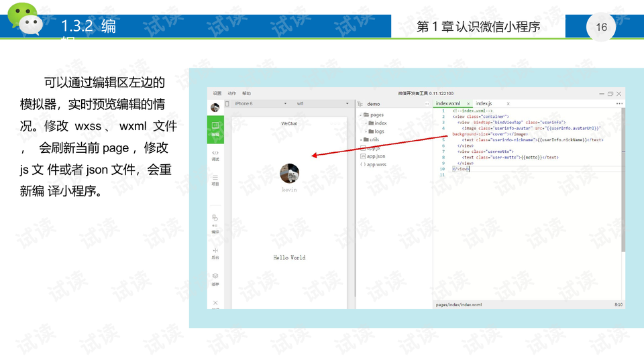644x362 pixels.
Task: Open the 帮助 menu
Action: click(x=246, y=94)
